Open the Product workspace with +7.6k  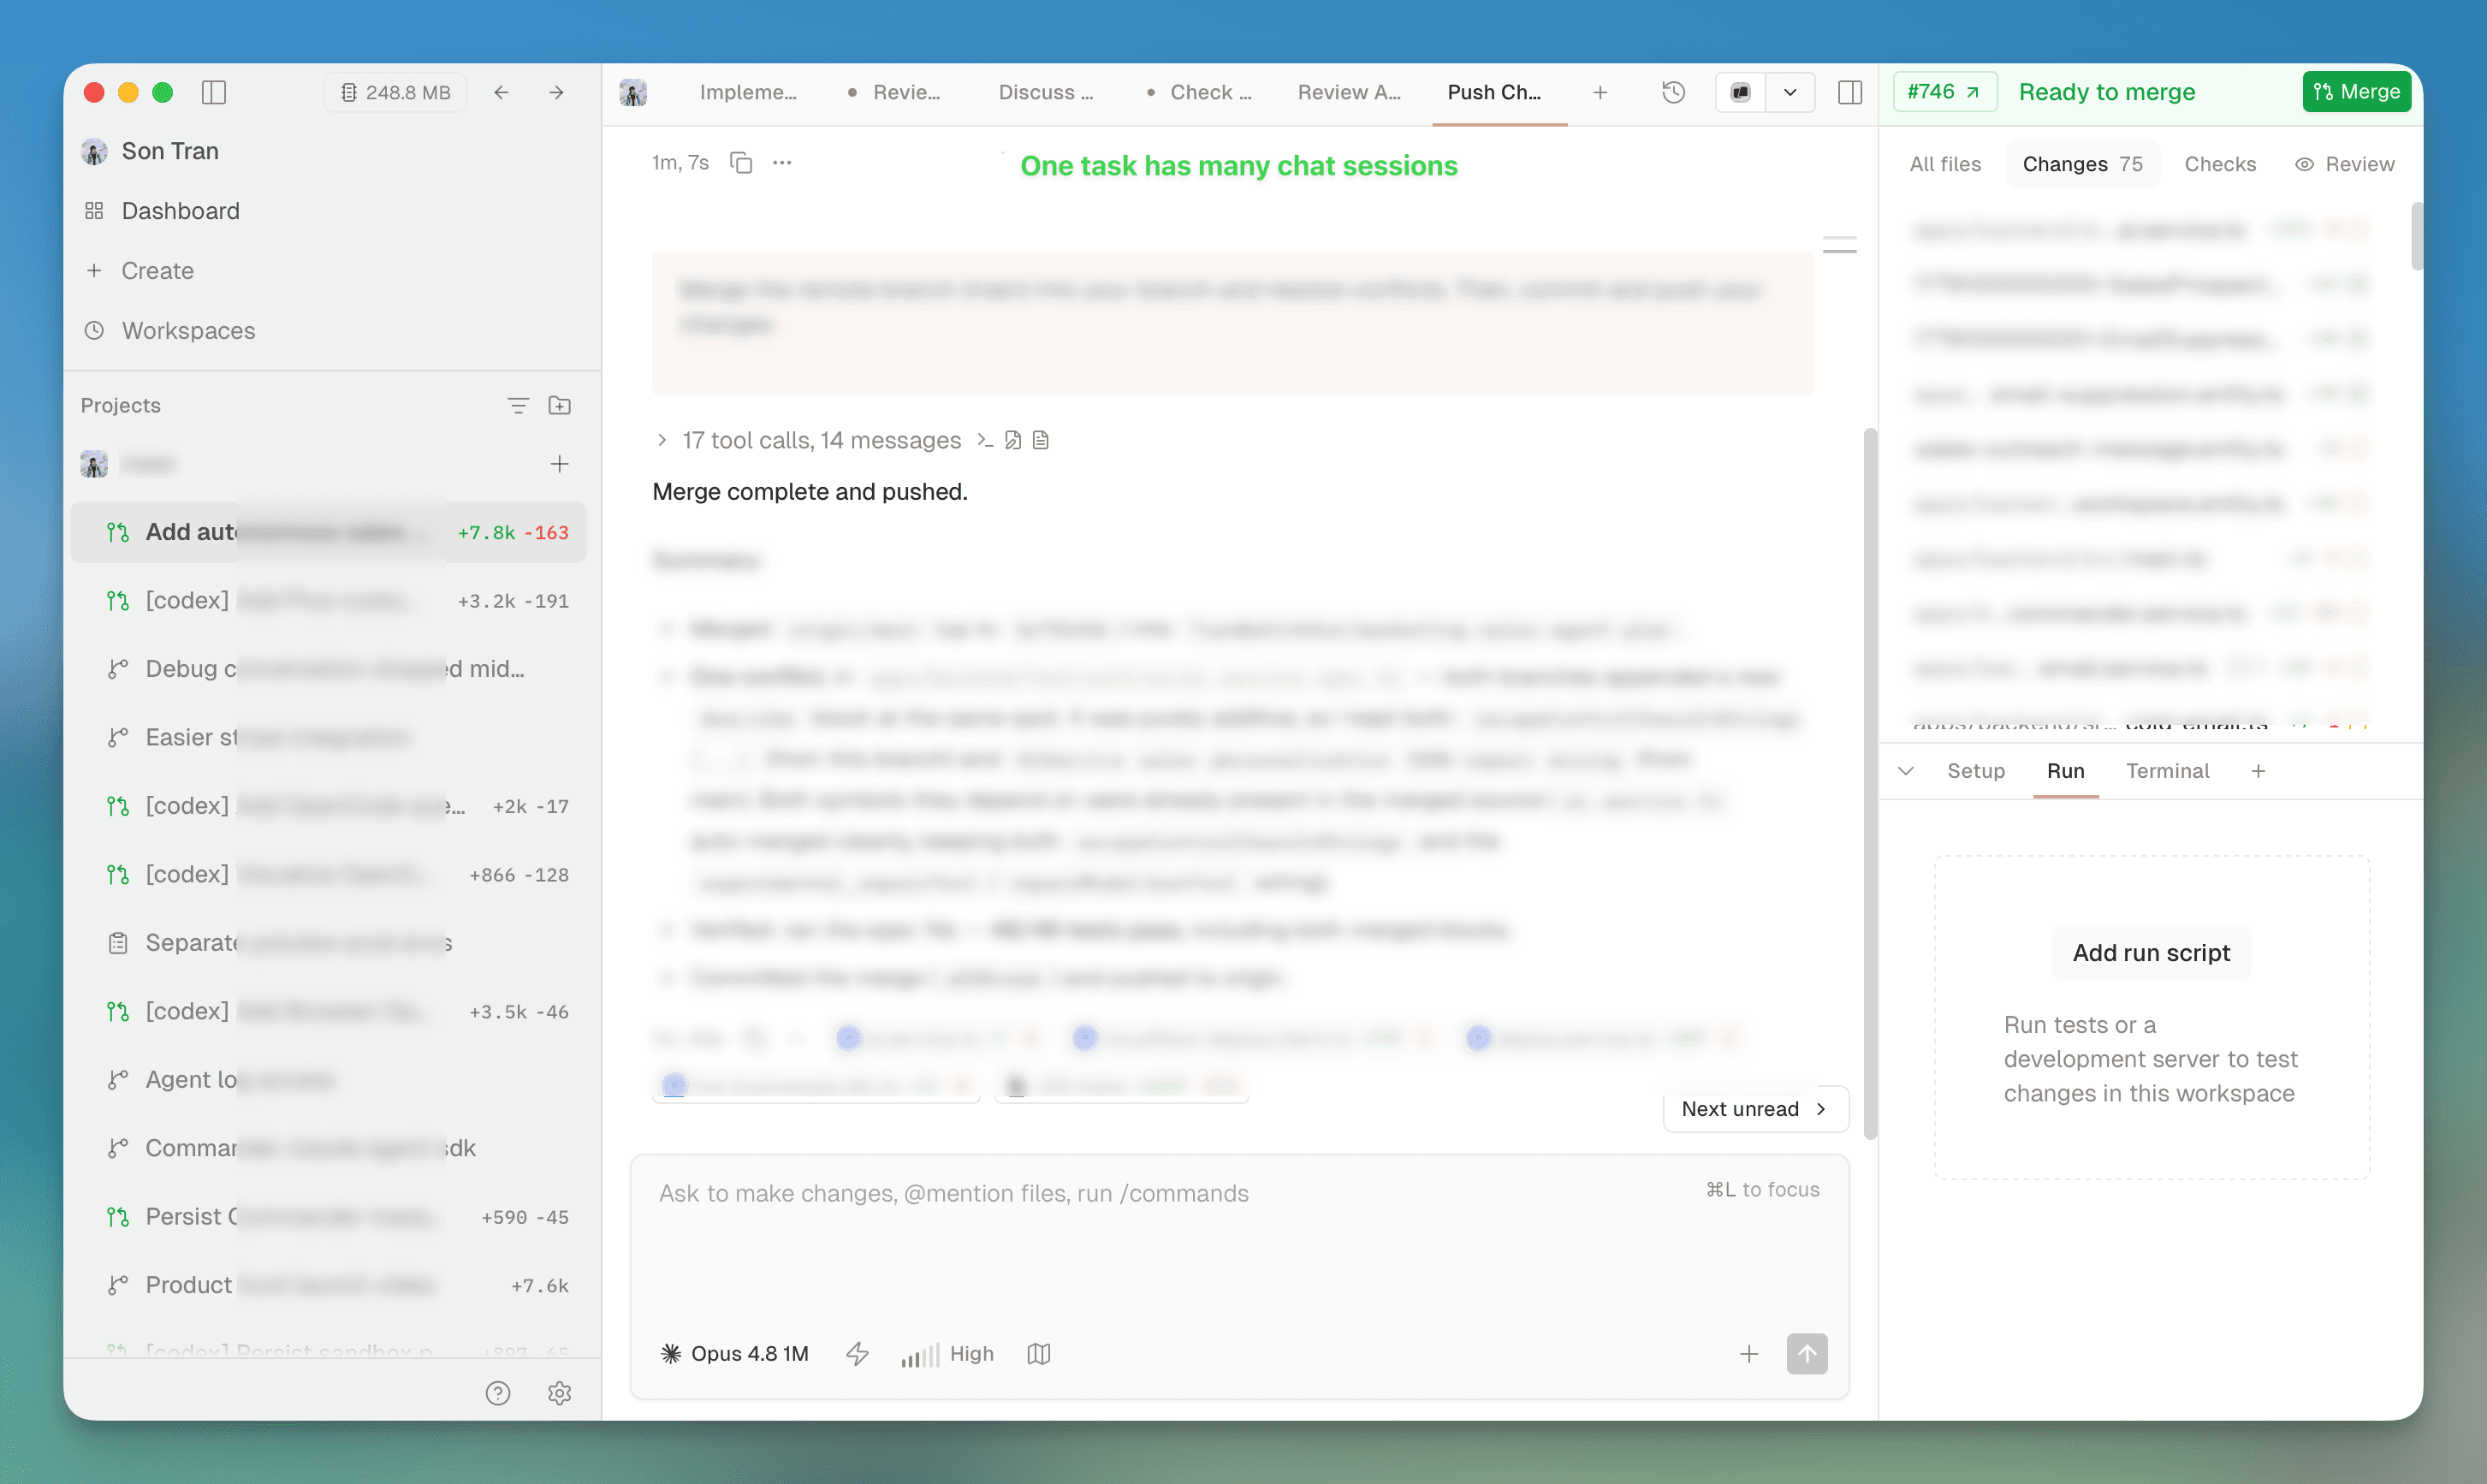coord(328,1286)
